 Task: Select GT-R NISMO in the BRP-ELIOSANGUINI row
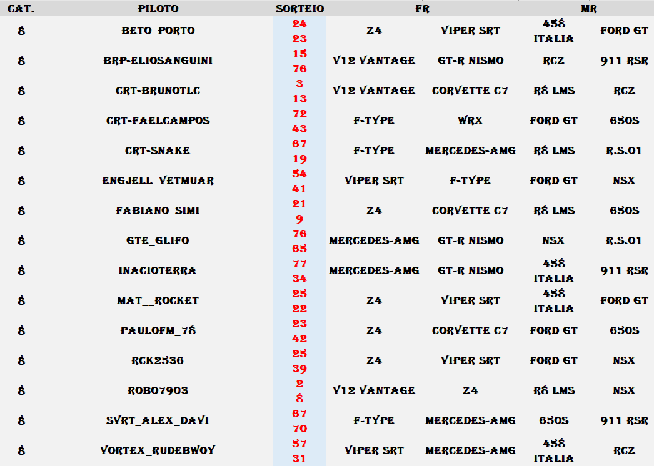click(x=470, y=61)
